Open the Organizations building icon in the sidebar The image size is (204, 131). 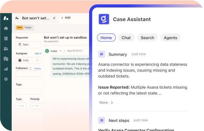(6, 59)
